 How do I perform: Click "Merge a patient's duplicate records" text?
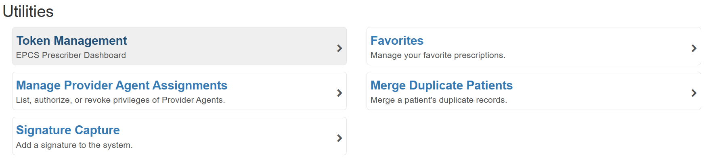(438, 100)
